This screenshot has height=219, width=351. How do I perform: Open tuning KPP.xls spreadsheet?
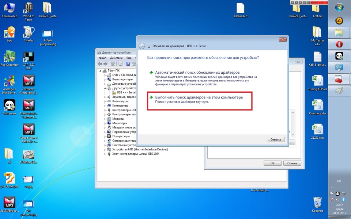click(x=317, y=83)
